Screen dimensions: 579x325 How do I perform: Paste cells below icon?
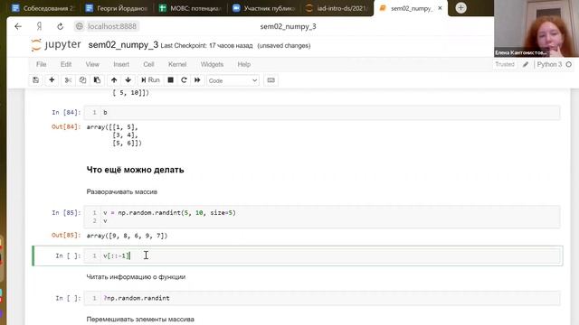tap(97, 80)
